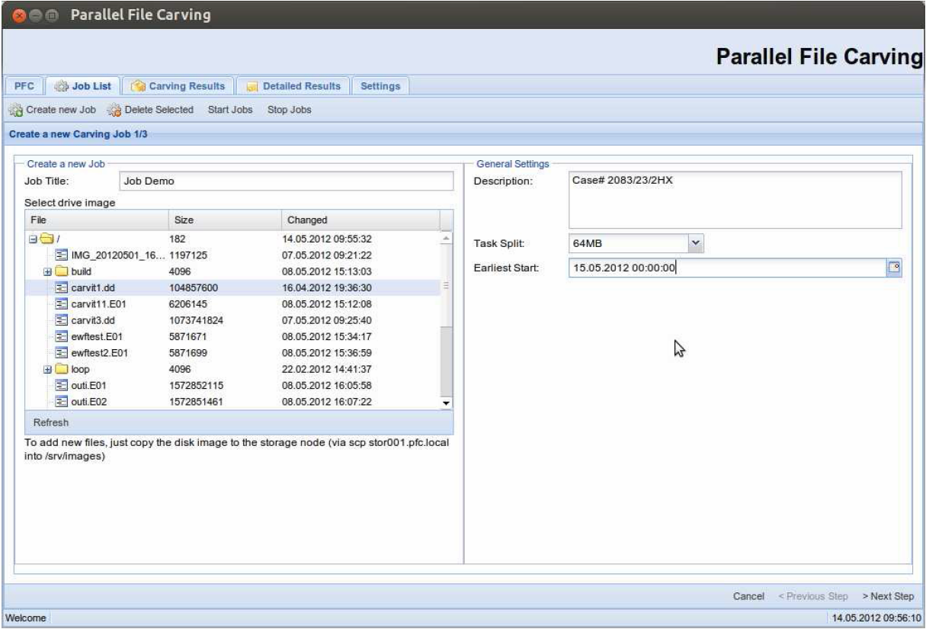Click the Start Jobs button
The height and width of the screenshot is (629, 926).
coord(230,110)
